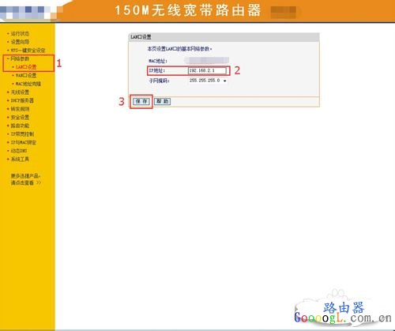Expand IP与MAC绑定 menu group
This screenshot has width=395, height=331.
[x=24, y=142]
